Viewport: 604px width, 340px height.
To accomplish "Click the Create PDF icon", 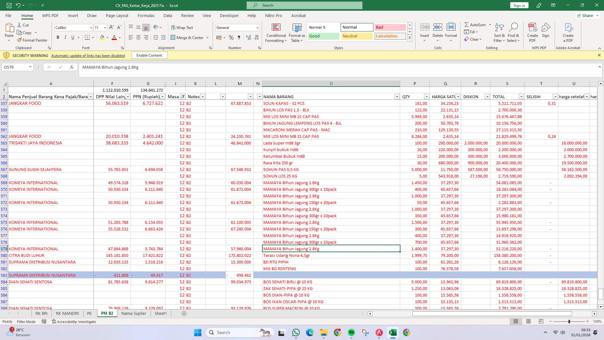I will [x=533, y=31].
